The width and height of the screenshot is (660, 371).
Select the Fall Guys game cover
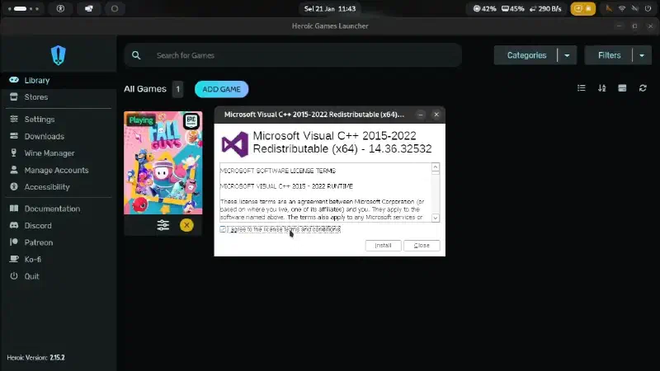pos(163,162)
